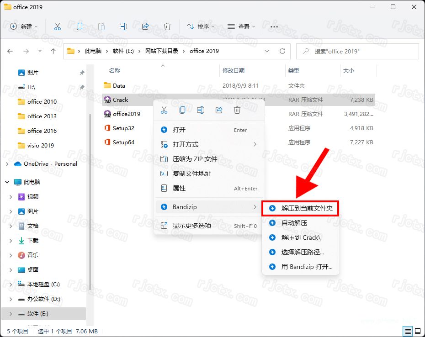The image size is (425, 337).
Task: Delete the selected item via the toolbar trash icon
Action: (x=167, y=26)
